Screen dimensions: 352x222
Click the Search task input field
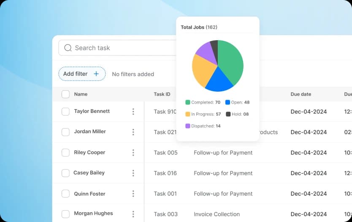(x=117, y=48)
